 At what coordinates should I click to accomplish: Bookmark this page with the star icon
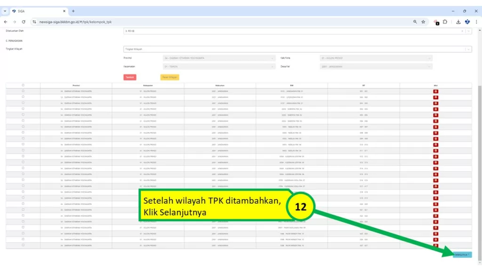click(x=423, y=22)
